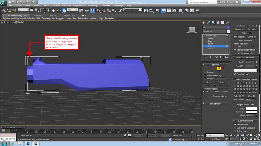Open Select by Name tool

[37, 11]
